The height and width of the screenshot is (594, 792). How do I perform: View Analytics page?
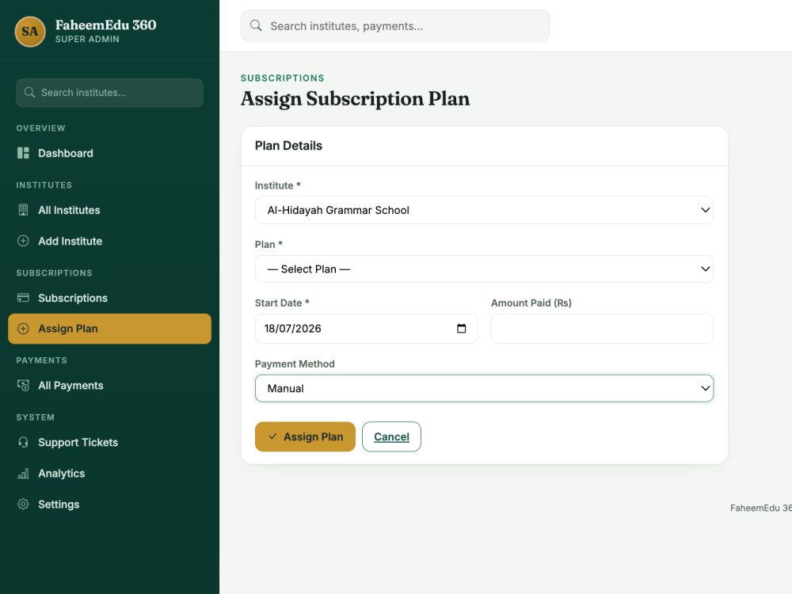tap(109, 474)
